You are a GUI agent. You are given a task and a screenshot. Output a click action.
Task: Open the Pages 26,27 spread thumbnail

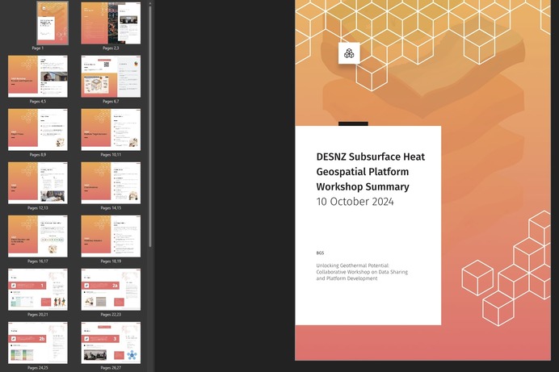pyautogui.click(x=111, y=343)
